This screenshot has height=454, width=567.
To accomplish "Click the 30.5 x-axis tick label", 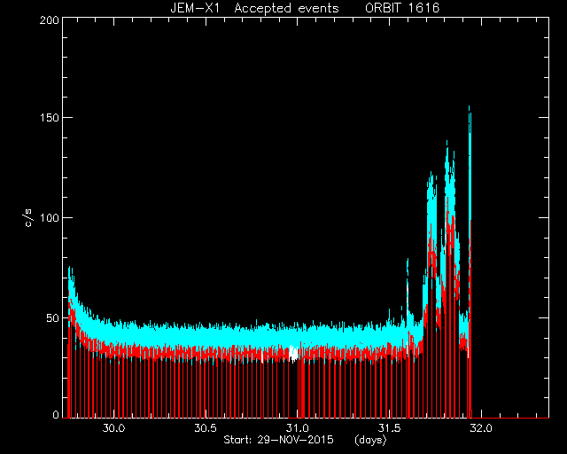I will click(x=206, y=428).
